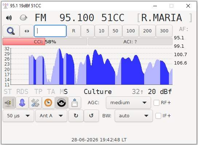Rotate antenna counter-clockwise button

(91, 116)
